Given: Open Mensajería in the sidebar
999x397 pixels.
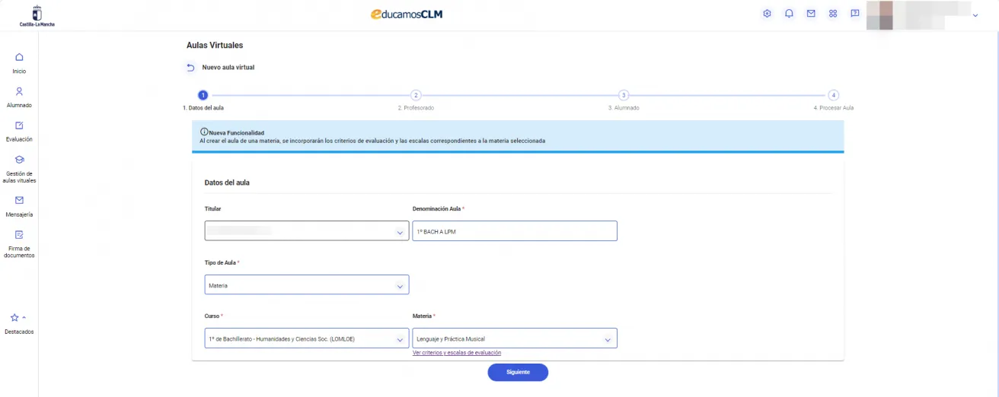Looking at the screenshot, I should click(x=19, y=206).
